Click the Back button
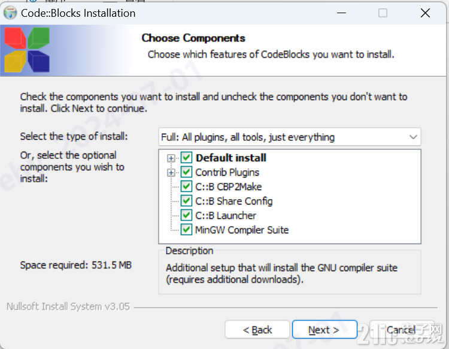 [257, 330]
